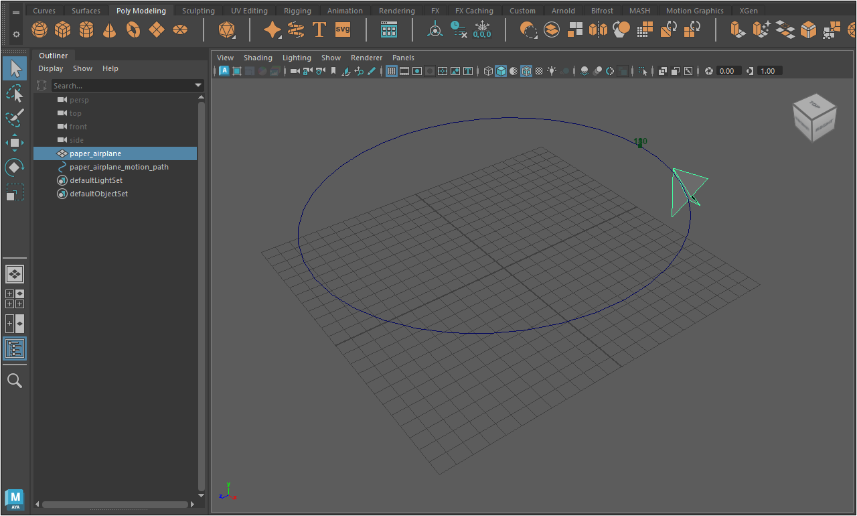
Task: Create a polygon sphere from the shelf
Action: tap(40, 29)
